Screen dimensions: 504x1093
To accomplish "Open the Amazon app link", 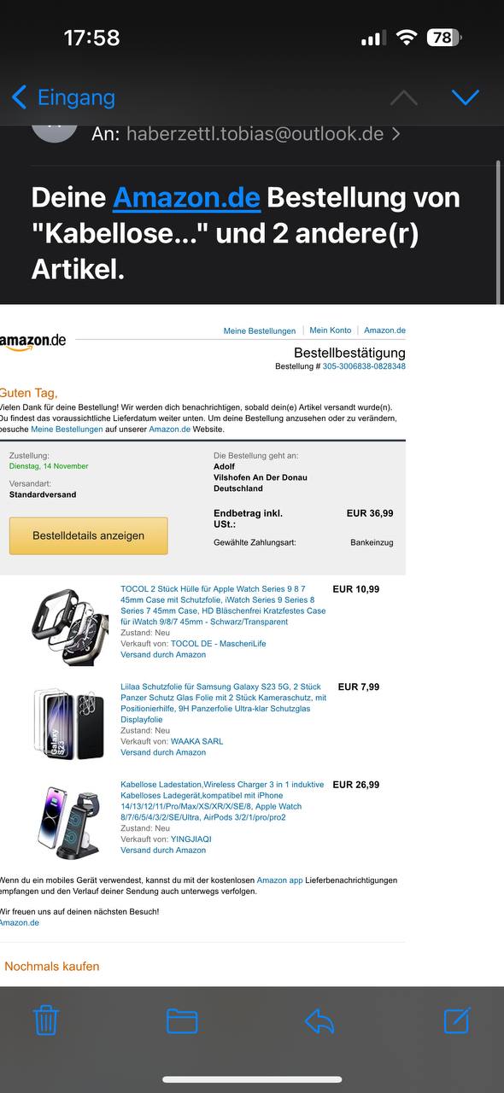I will point(279,880).
